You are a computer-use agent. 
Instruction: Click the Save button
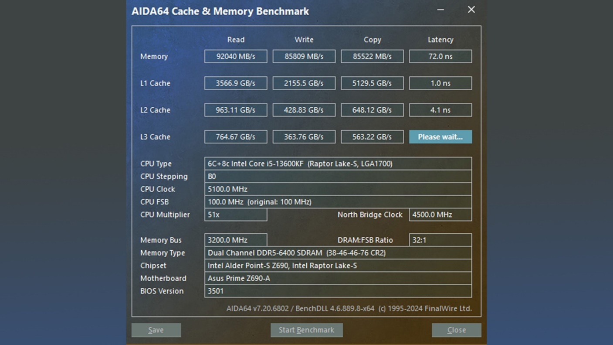(x=156, y=330)
